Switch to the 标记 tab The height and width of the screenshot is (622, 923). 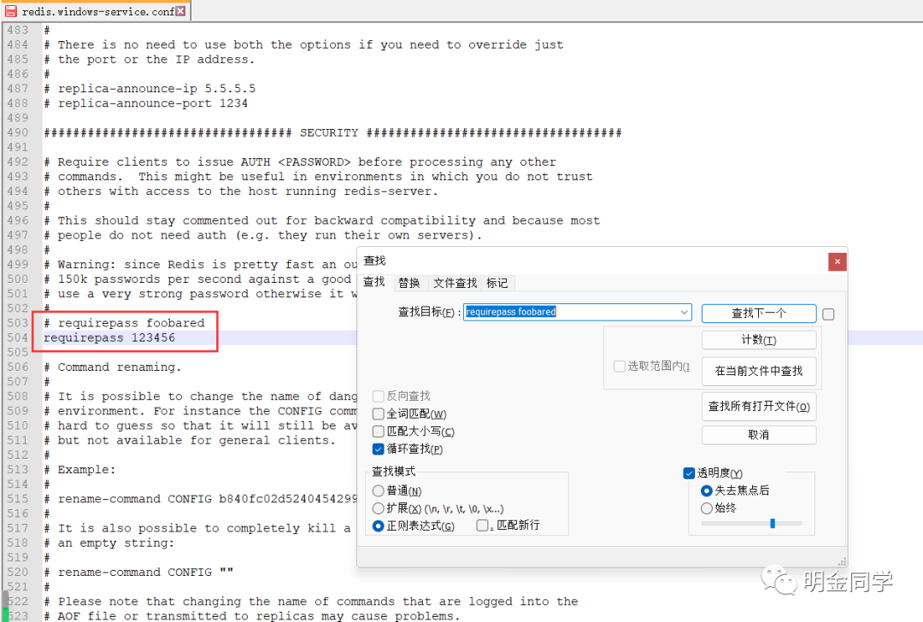[x=497, y=283]
